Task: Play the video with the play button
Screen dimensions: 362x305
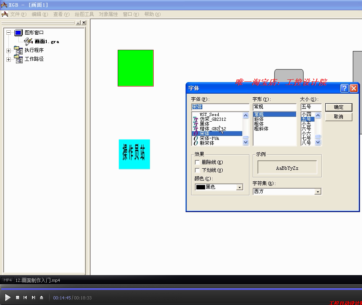Action: tap(8, 297)
